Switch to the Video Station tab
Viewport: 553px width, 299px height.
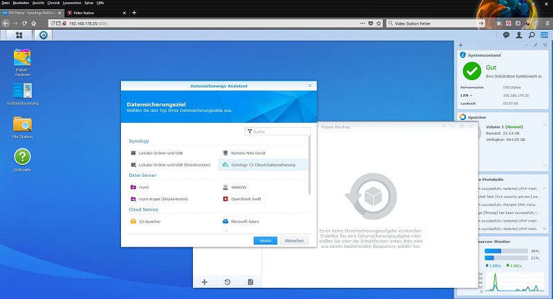tap(95, 13)
